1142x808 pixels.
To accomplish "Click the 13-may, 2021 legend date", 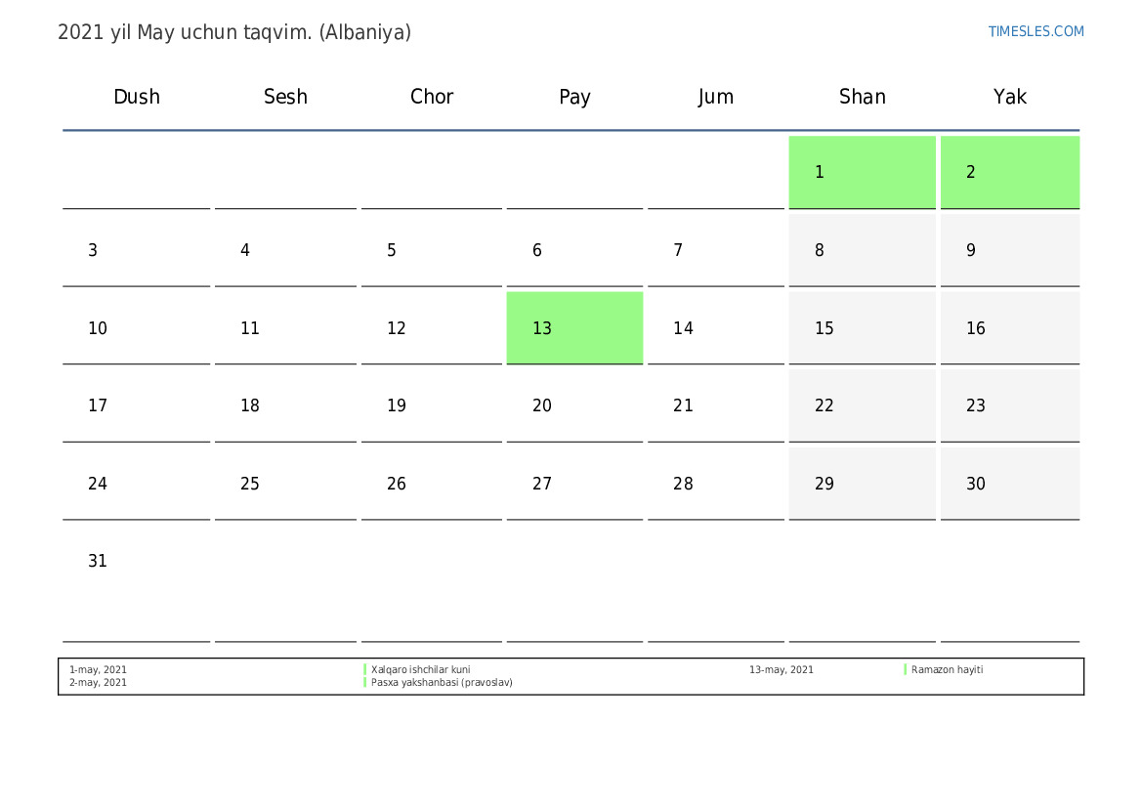I will (x=781, y=670).
